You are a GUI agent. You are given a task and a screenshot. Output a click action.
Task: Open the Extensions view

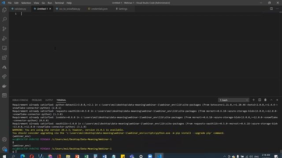tap(4, 57)
